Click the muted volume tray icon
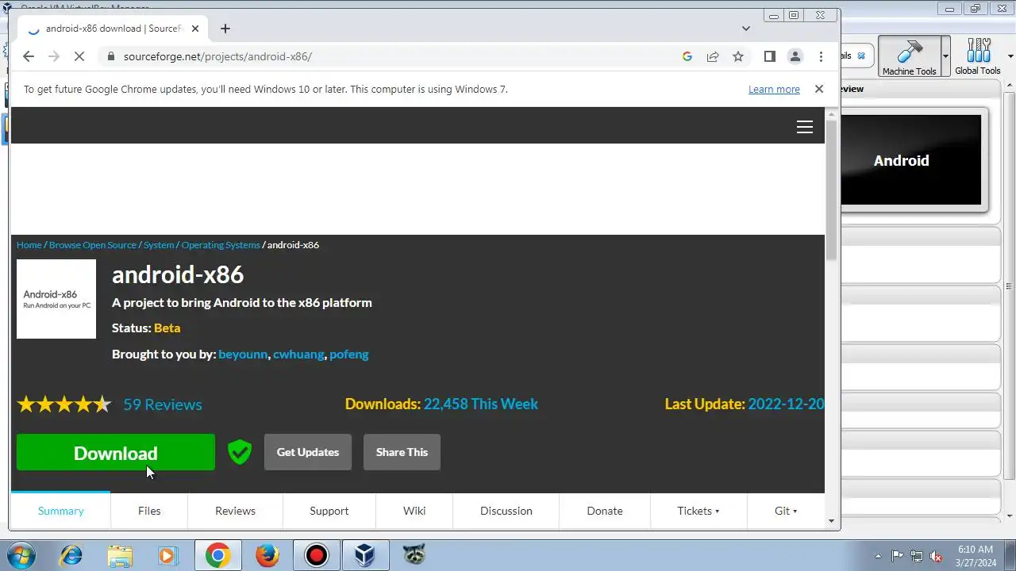 coord(937,555)
